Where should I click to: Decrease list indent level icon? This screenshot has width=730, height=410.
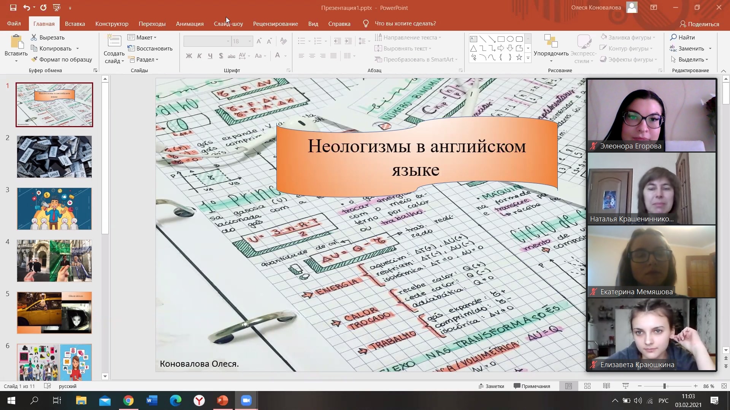click(x=337, y=41)
